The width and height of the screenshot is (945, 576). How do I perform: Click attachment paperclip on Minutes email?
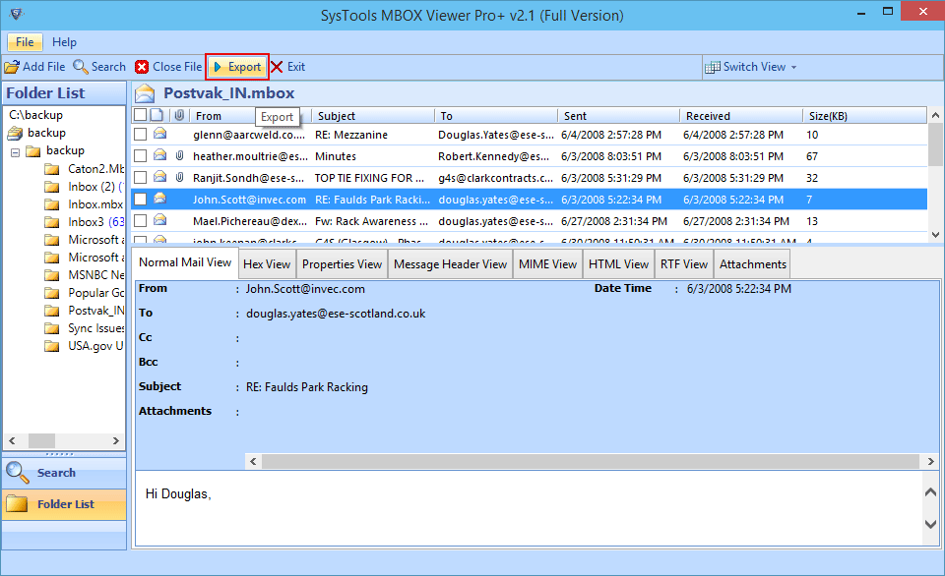click(179, 156)
